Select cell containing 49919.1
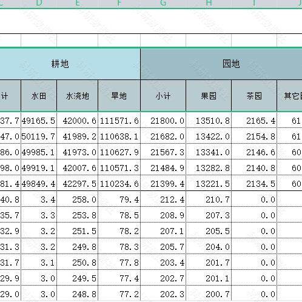 [39, 167]
